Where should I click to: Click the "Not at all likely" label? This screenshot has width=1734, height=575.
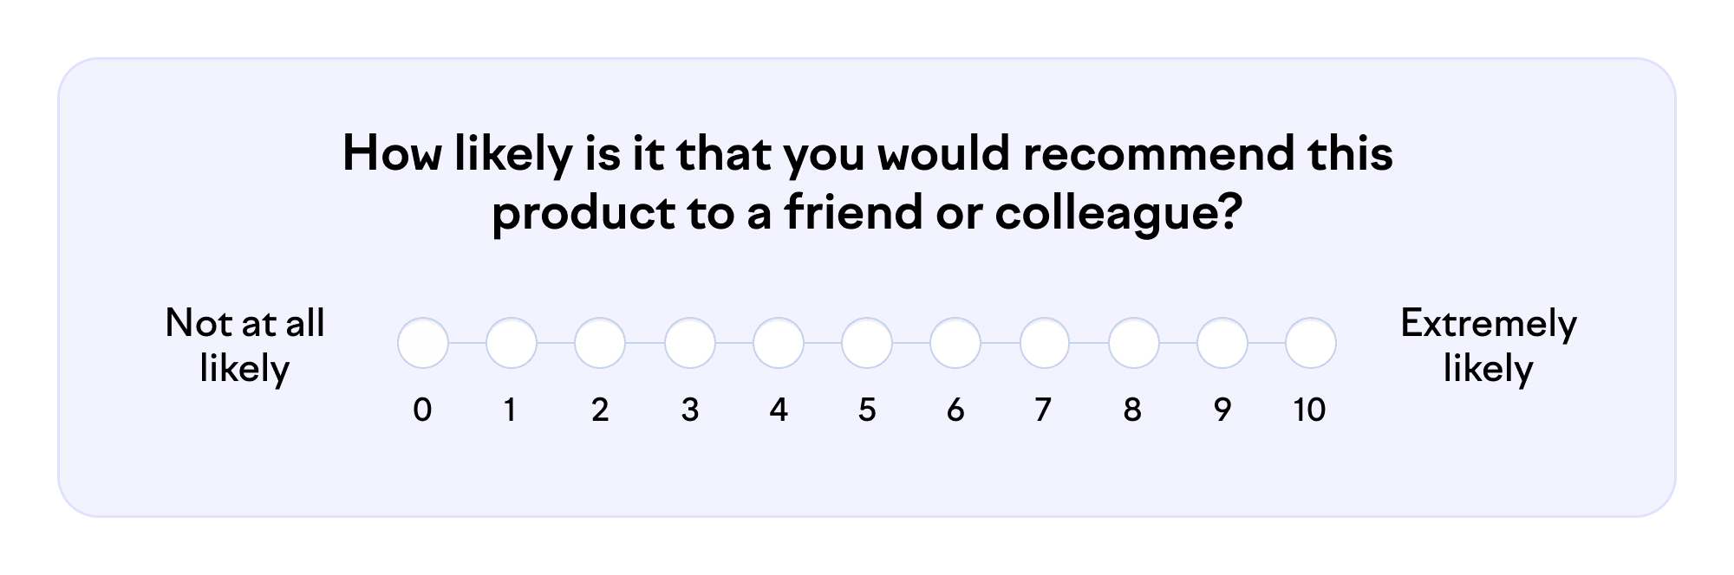coord(244,346)
